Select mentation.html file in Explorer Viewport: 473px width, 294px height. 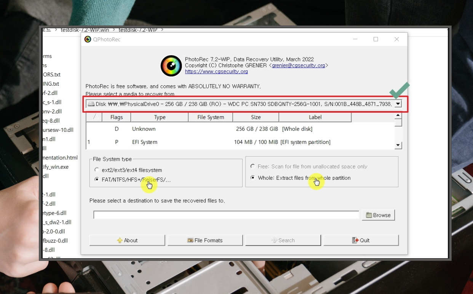[x=60, y=158]
